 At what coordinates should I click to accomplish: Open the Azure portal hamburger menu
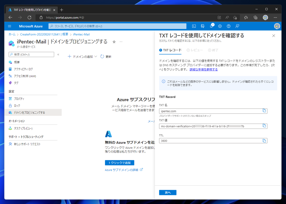pos(9,26)
